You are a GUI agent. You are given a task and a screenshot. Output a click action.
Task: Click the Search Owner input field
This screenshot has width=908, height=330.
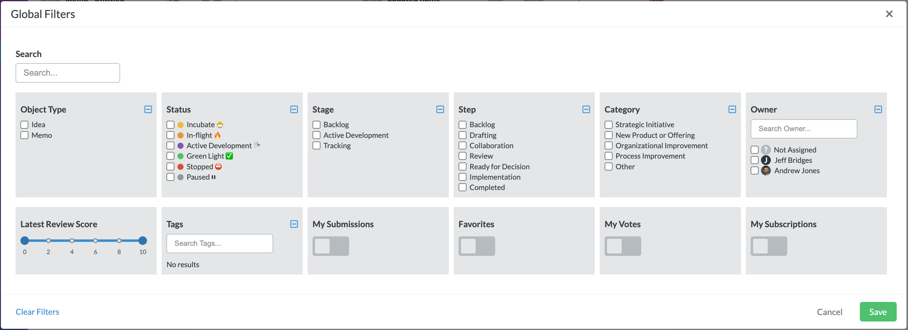point(804,129)
